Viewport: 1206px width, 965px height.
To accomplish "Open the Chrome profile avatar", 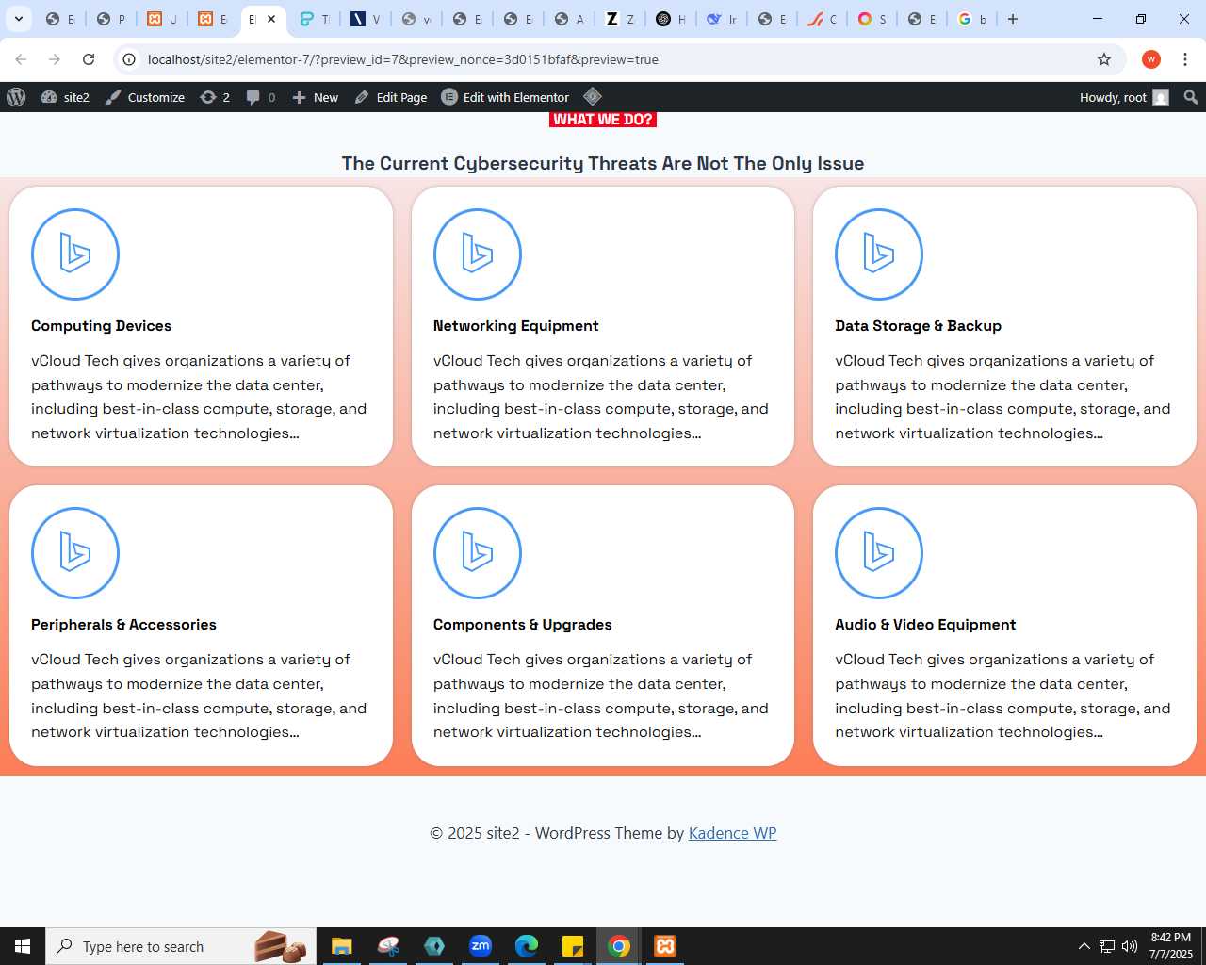I will (x=1151, y=59).
